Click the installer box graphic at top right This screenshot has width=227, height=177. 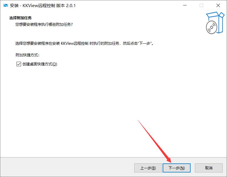[x=215, y=23]
